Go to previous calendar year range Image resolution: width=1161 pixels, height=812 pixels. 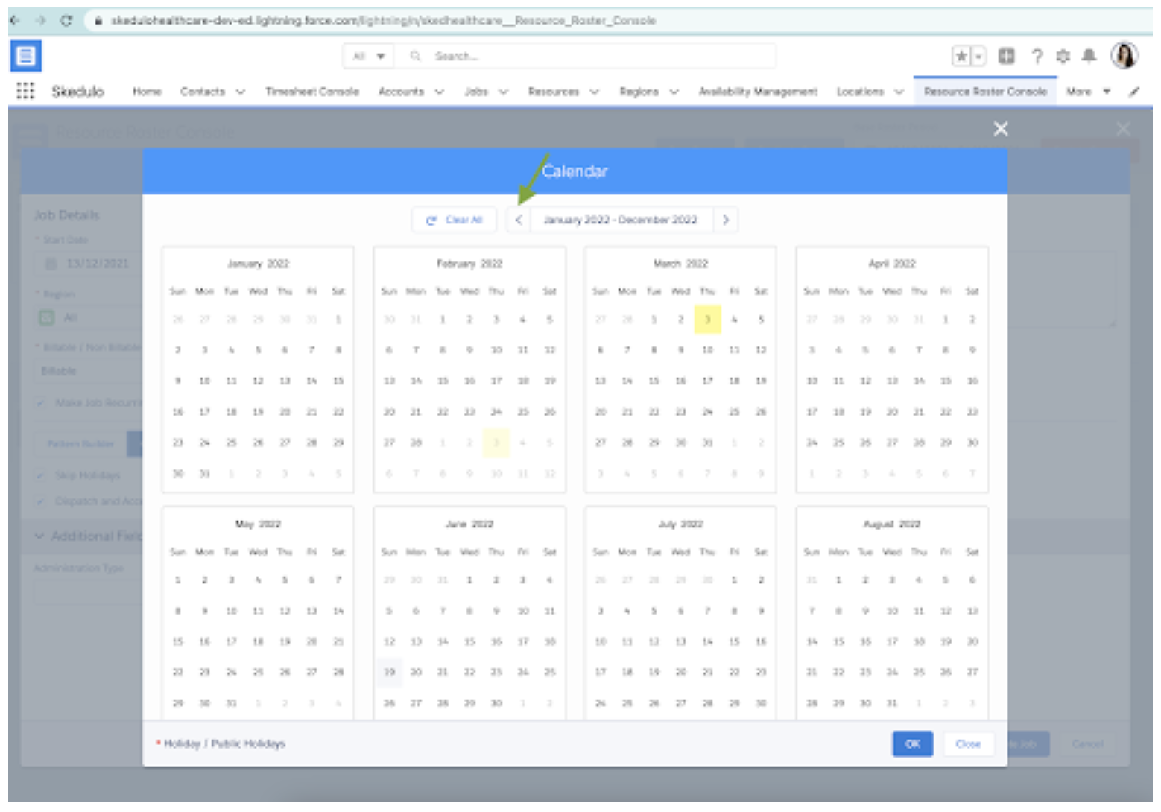519,221
